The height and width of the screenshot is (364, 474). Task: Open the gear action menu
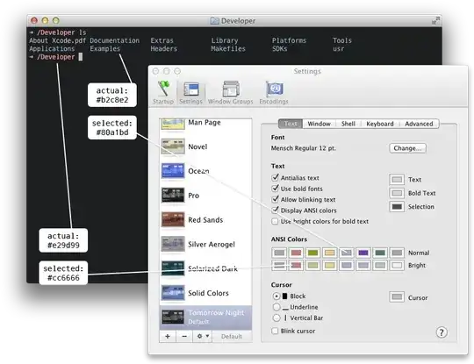(x=203, y=336)
